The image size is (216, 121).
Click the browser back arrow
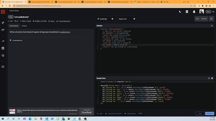(x=2, y=6)
